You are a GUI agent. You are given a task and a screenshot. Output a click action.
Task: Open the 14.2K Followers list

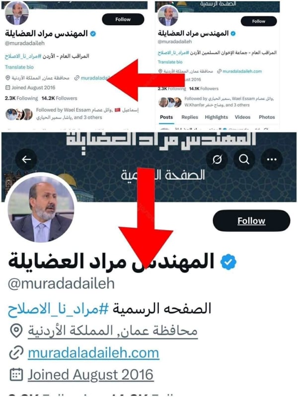[59, 98]
